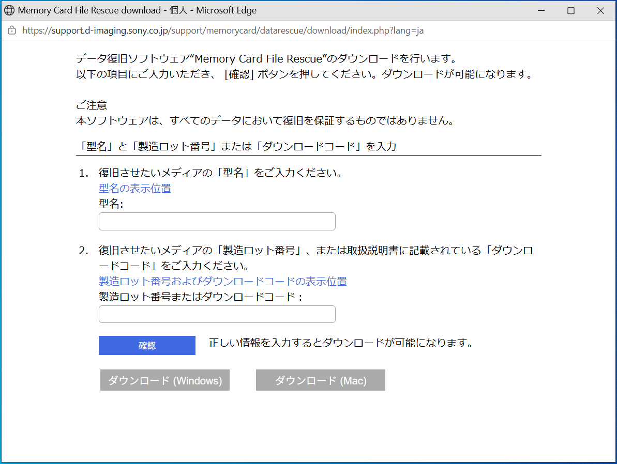Click the lock icon beside the URL
617x464 pixels.
click(12, 30)
